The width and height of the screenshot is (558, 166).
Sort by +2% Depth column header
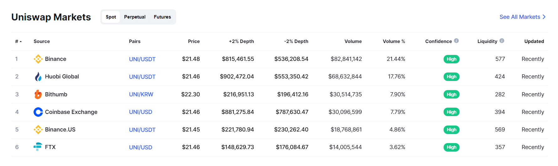(x=241, y=41)
